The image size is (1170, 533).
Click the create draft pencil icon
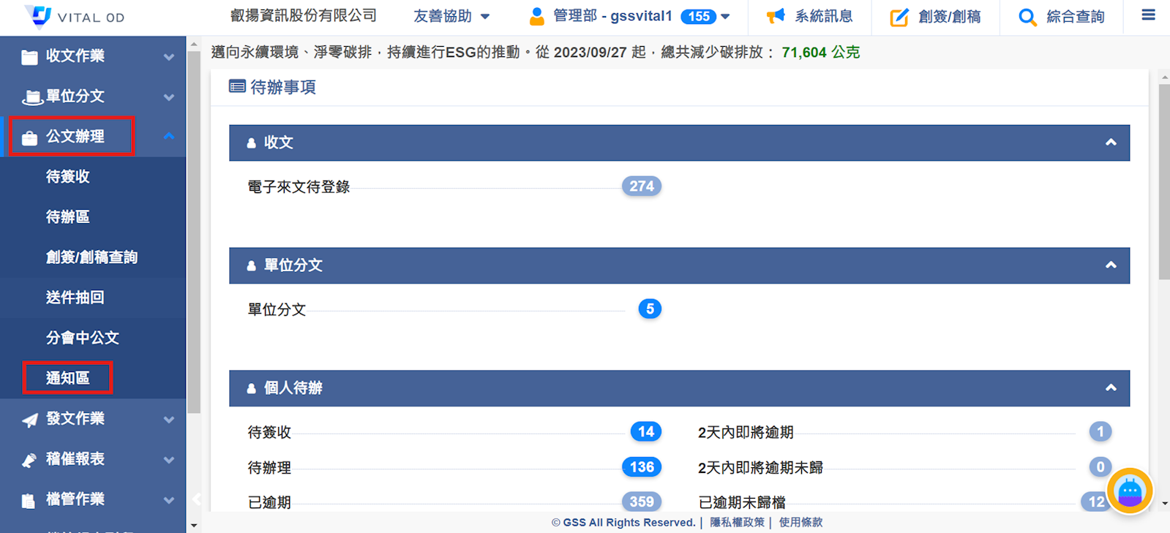[899, 17]
